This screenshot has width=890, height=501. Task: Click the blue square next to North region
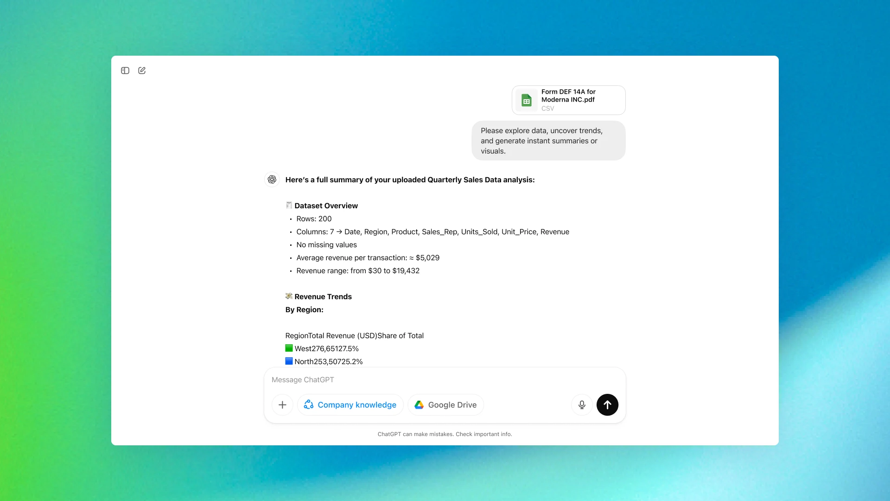289,360
